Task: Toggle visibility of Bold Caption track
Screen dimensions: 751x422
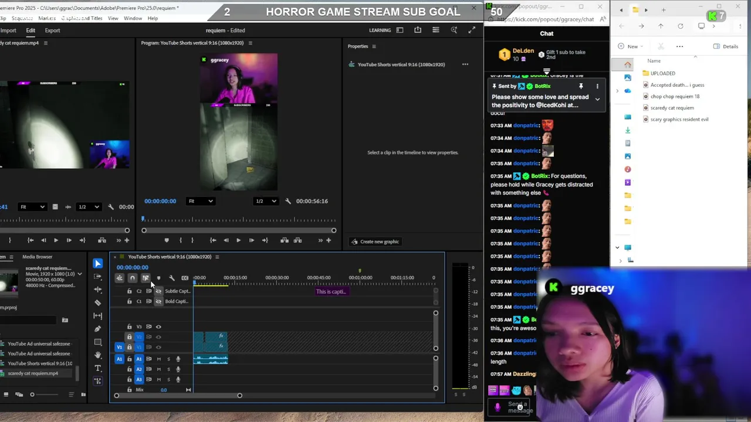Action: (x=158, y=301)
